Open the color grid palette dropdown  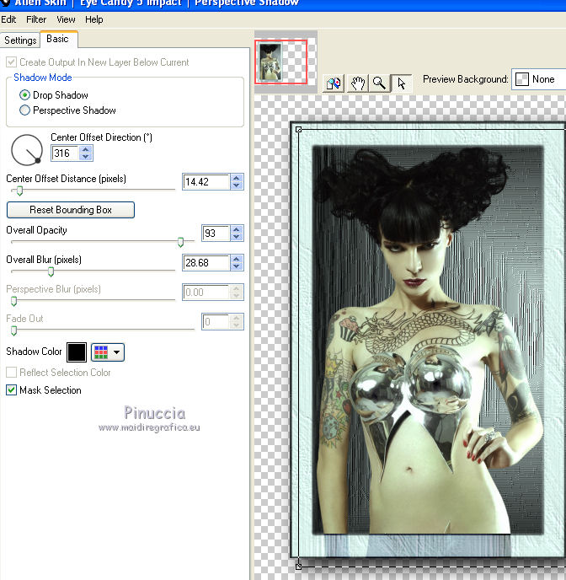pyautogui.click(x=108, y=352)
